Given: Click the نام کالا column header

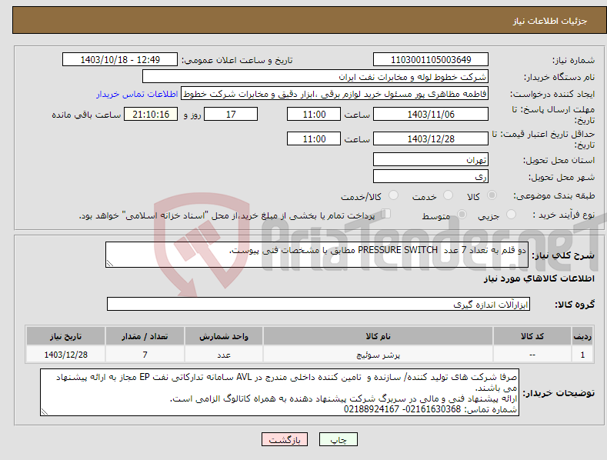Looking at the screenshot, I should (x=378, y=336).
